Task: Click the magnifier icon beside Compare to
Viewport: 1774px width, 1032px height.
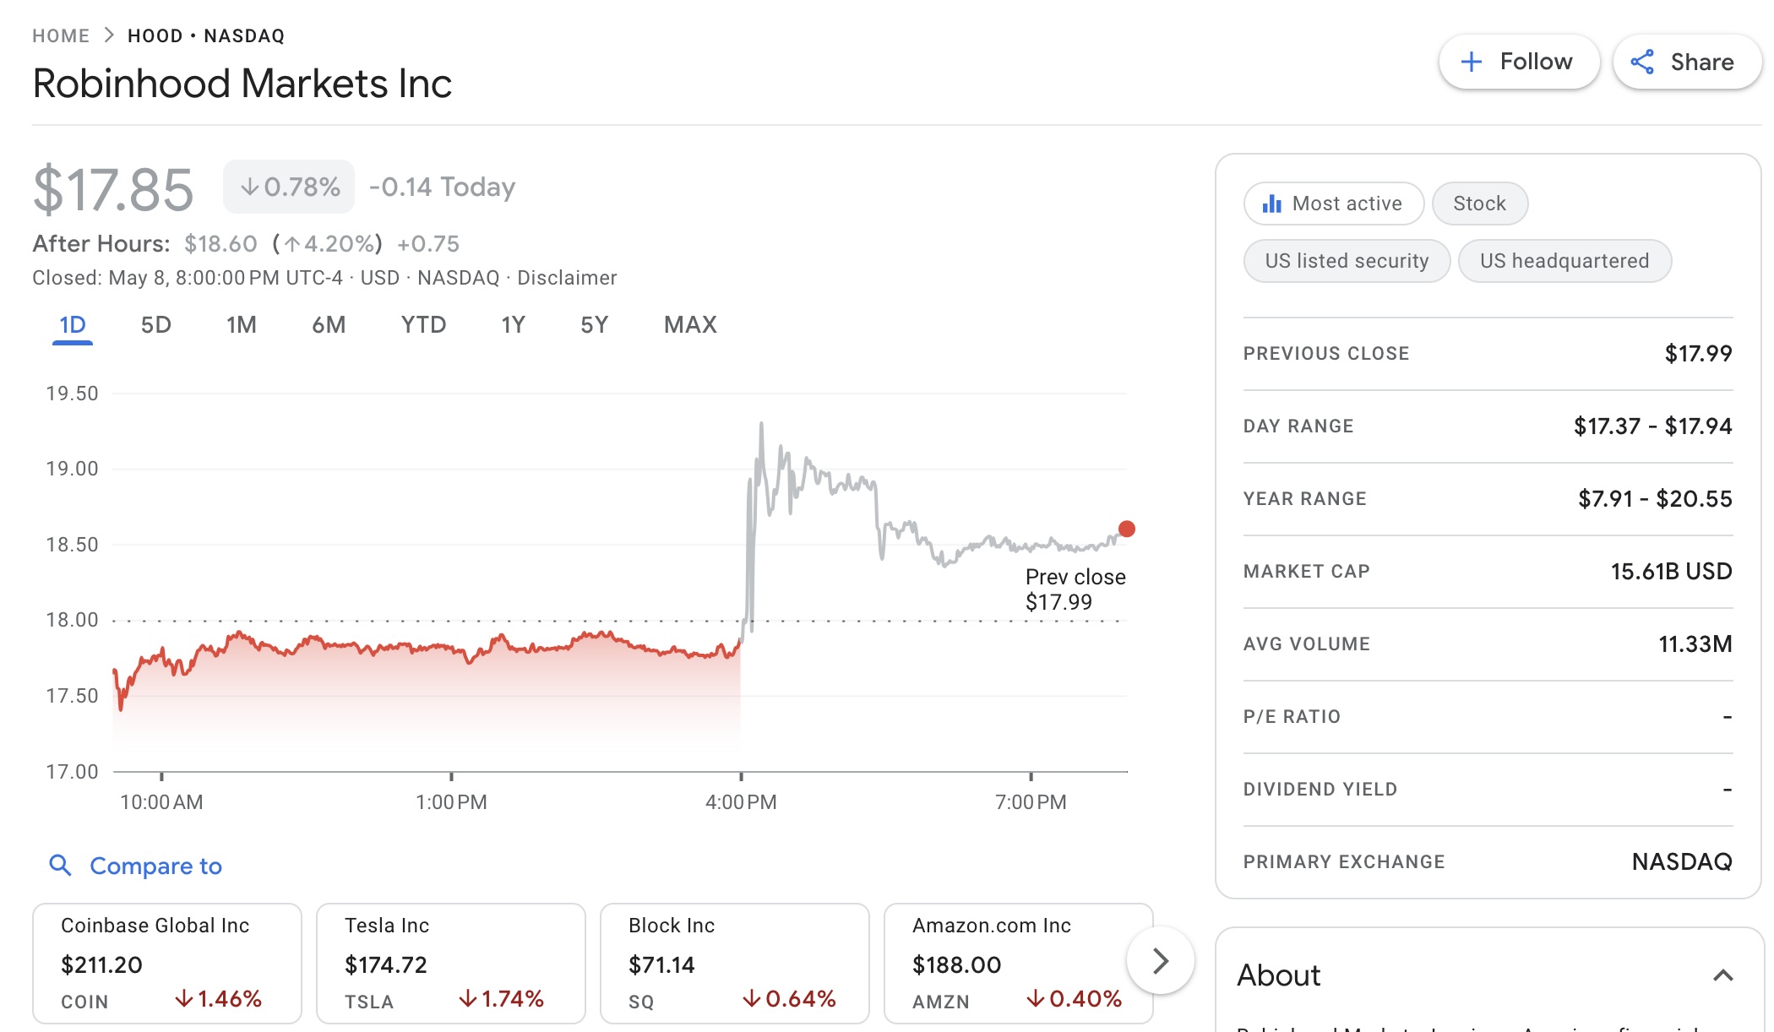Action: [x=60, y=865]
